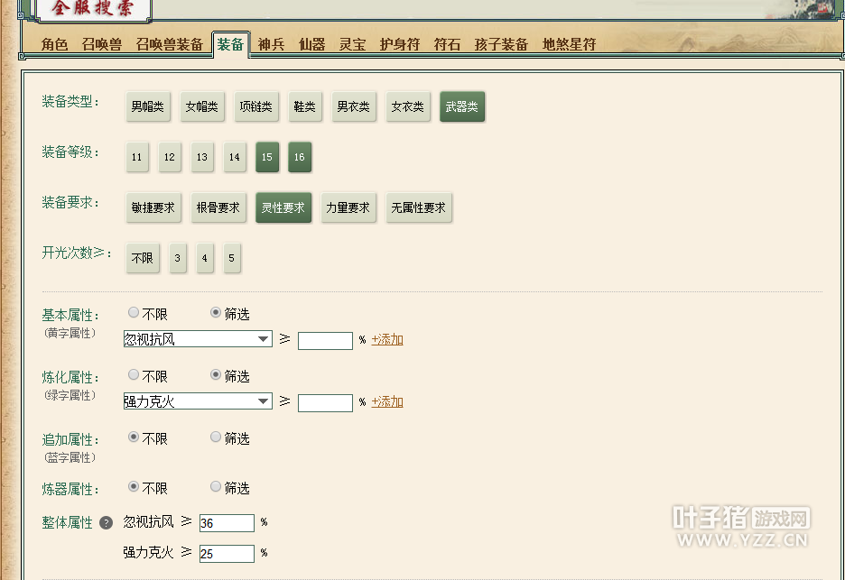845x580 pixels.
Task: Open the 神兵 tab
Action: tap(271, 44)
